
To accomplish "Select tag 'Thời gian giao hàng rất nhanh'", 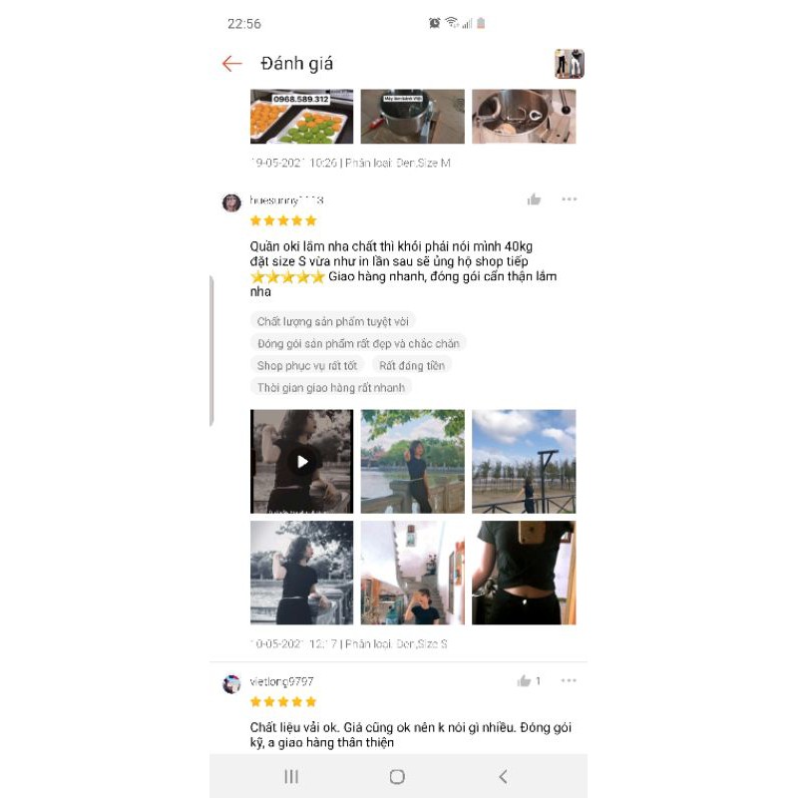I will click(x=331, y=388).
